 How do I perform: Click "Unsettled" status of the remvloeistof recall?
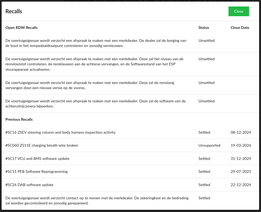click(207, 59)
